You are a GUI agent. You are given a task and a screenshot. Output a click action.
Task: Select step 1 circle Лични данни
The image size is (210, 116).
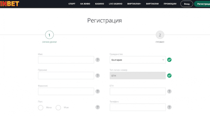coord(49,35)
